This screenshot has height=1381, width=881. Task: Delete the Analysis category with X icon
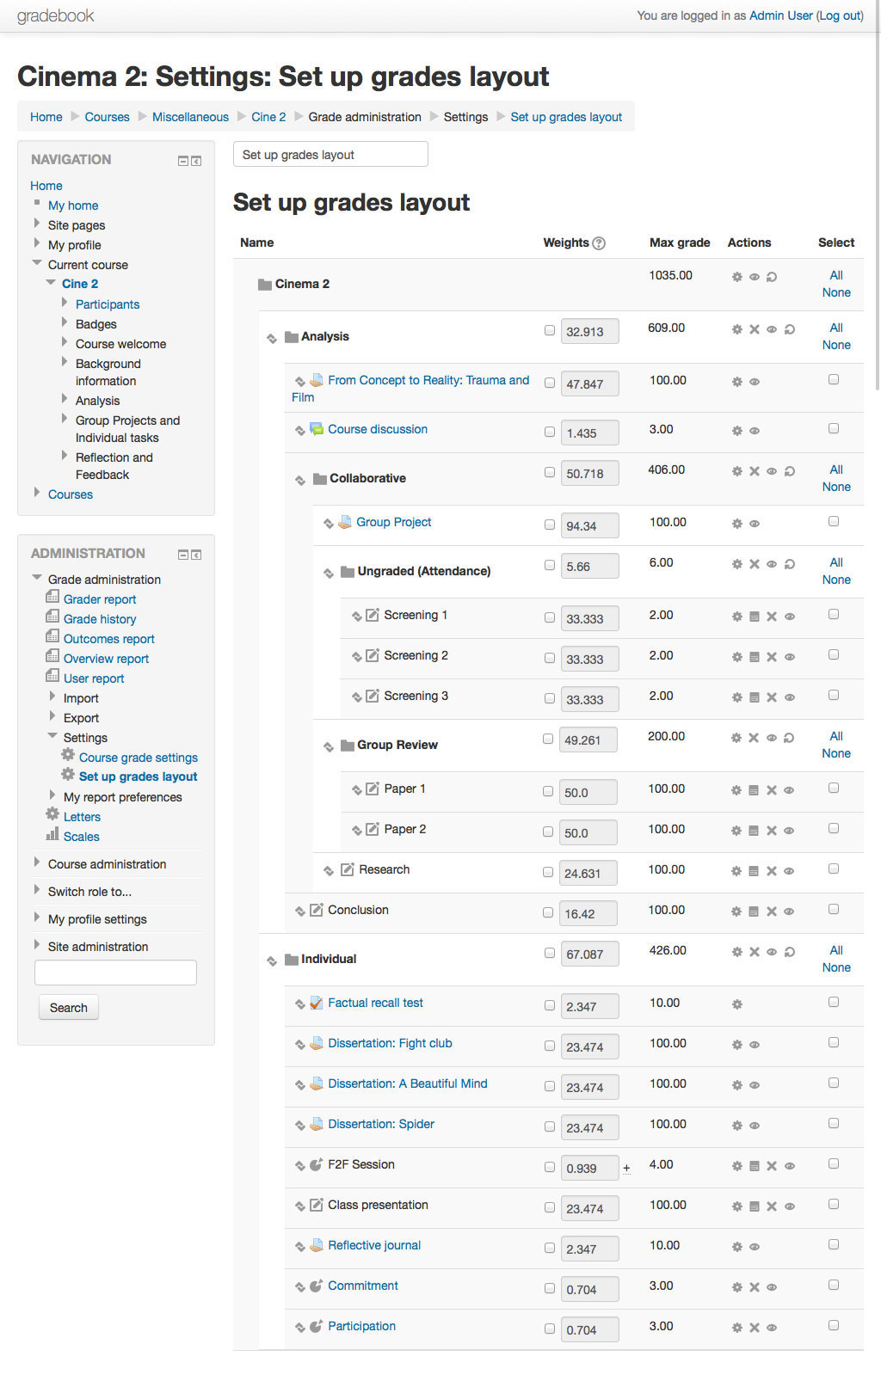(755, 329)
